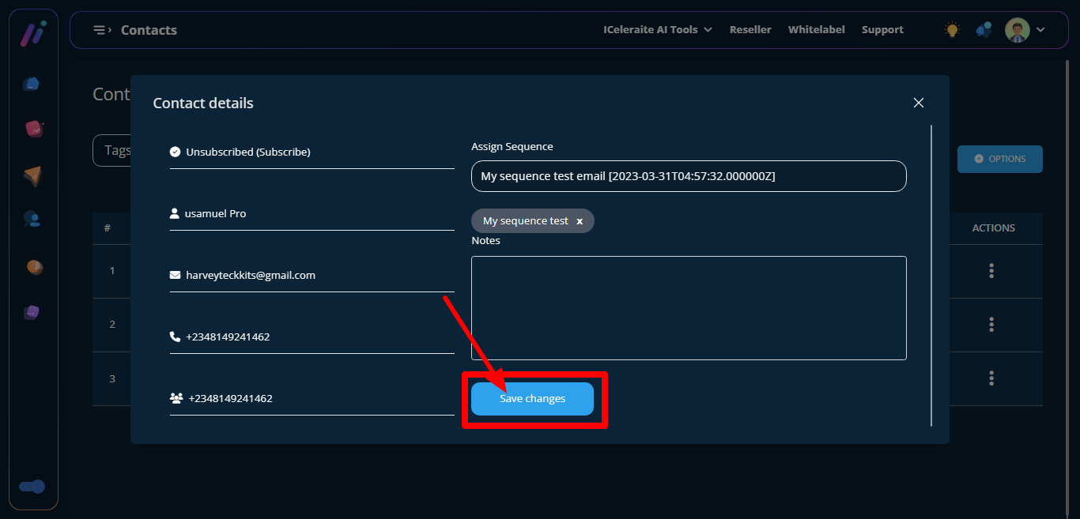Screen dimensions: 1080x519
Task: Select the contacts person sidebar icon
Action: 32,220
